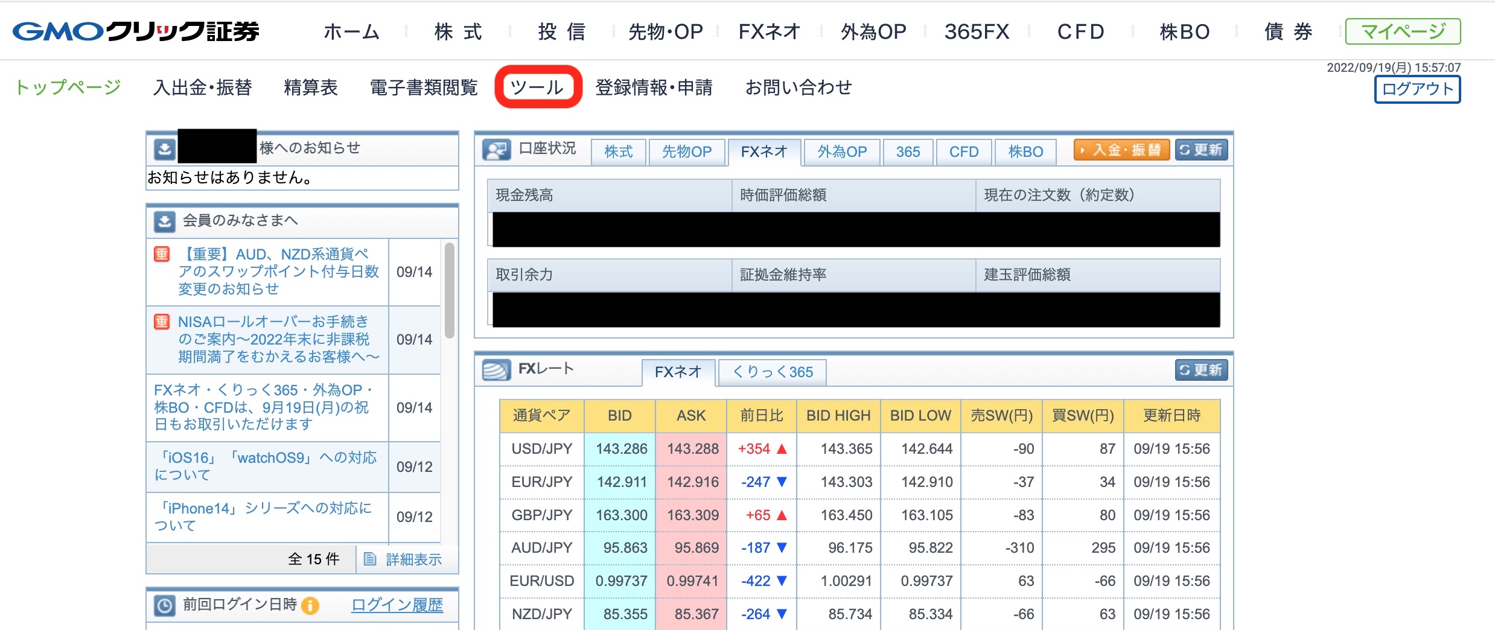Click the notices list vertical scrollbar

point(449,290)
